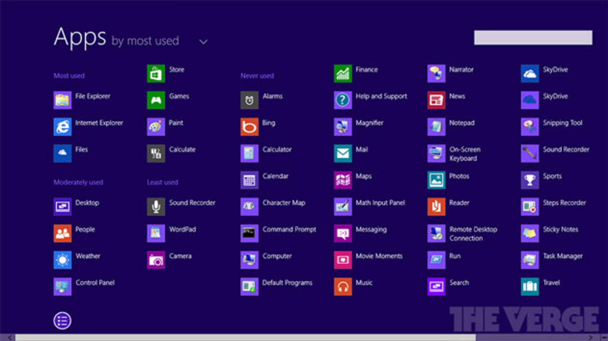Launch Command Prompt icon
Screen dimensions: 608x341
click(249, 233)
